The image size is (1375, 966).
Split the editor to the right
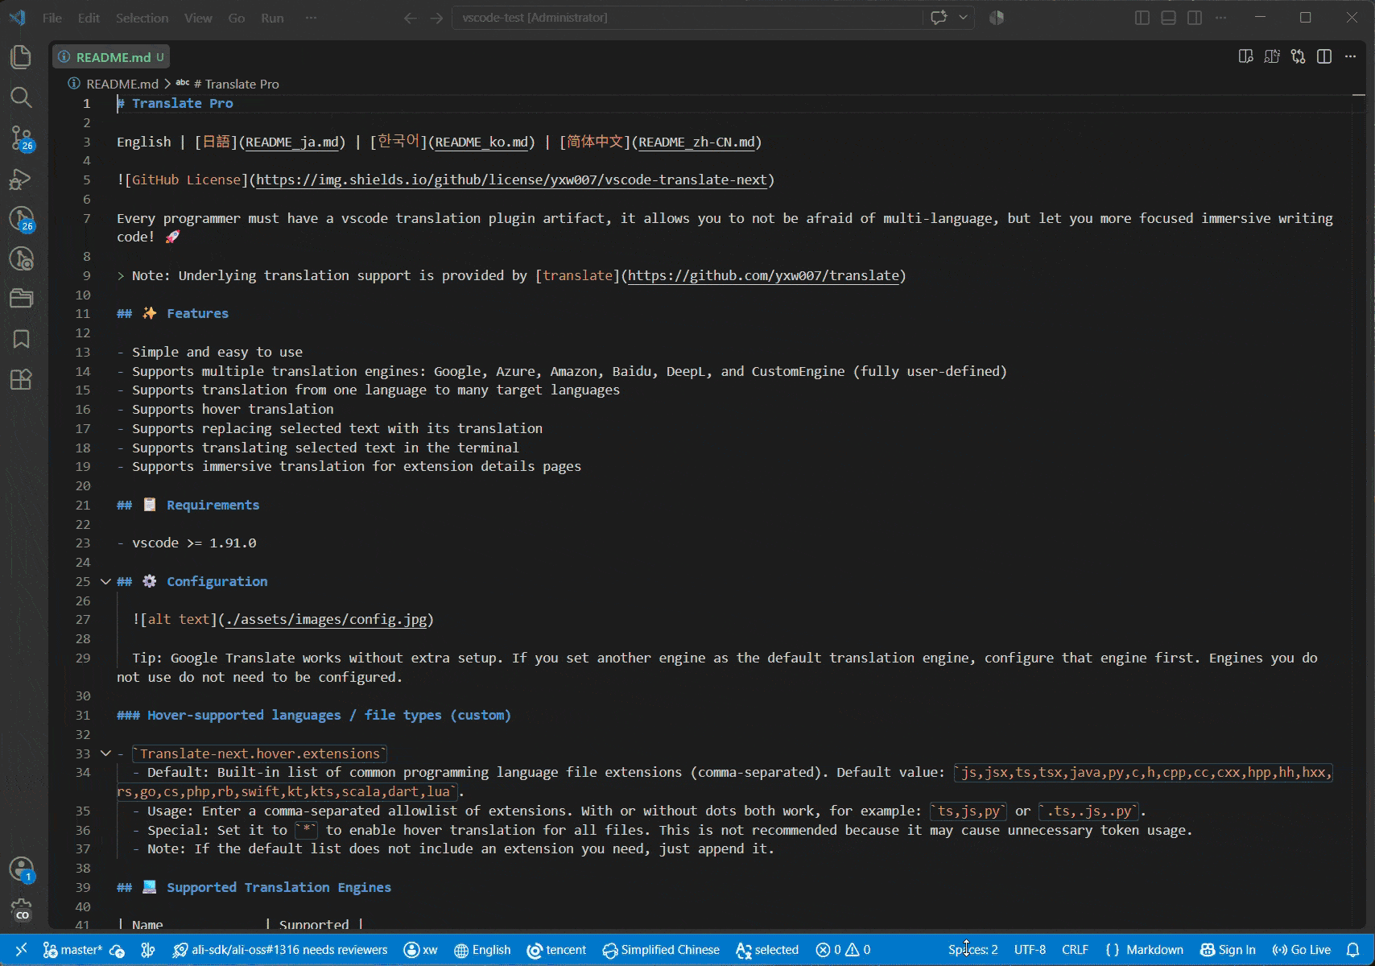pos(1324,56)
